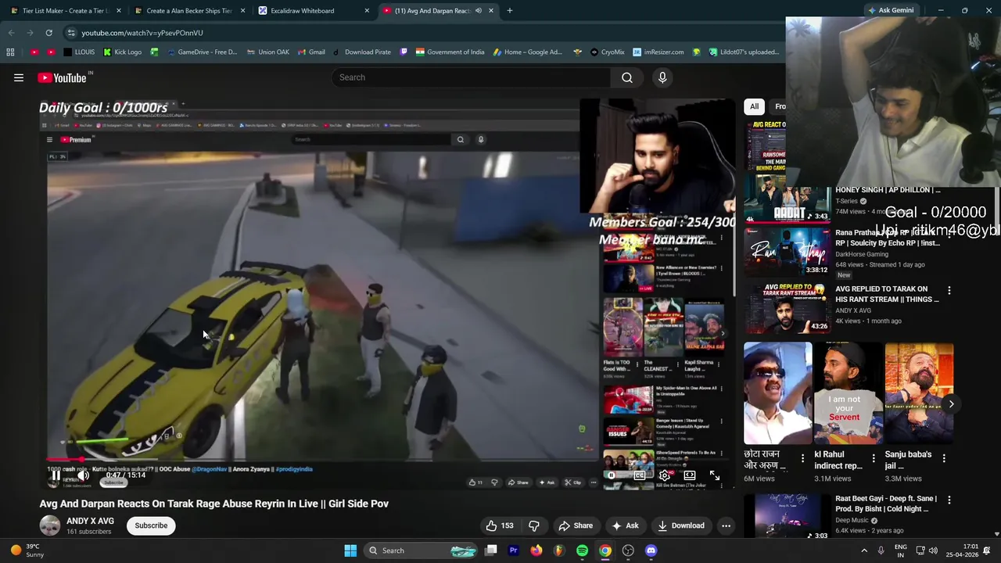This screenshot has width=1001, height=563.
Task: Open the Windows Start menu
Action: click(350, 550)
